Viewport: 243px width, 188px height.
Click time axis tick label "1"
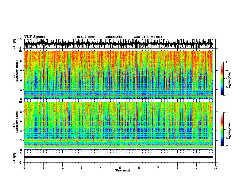click(43, 168)
